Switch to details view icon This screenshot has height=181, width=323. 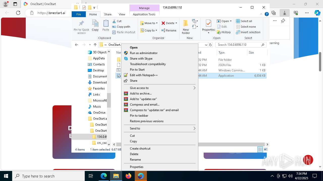tap(260, 149)
